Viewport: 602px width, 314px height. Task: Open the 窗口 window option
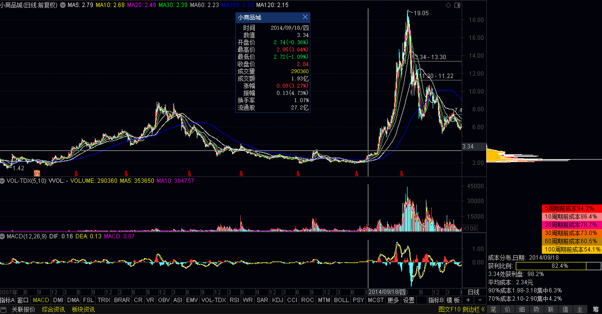pos(23,300)
